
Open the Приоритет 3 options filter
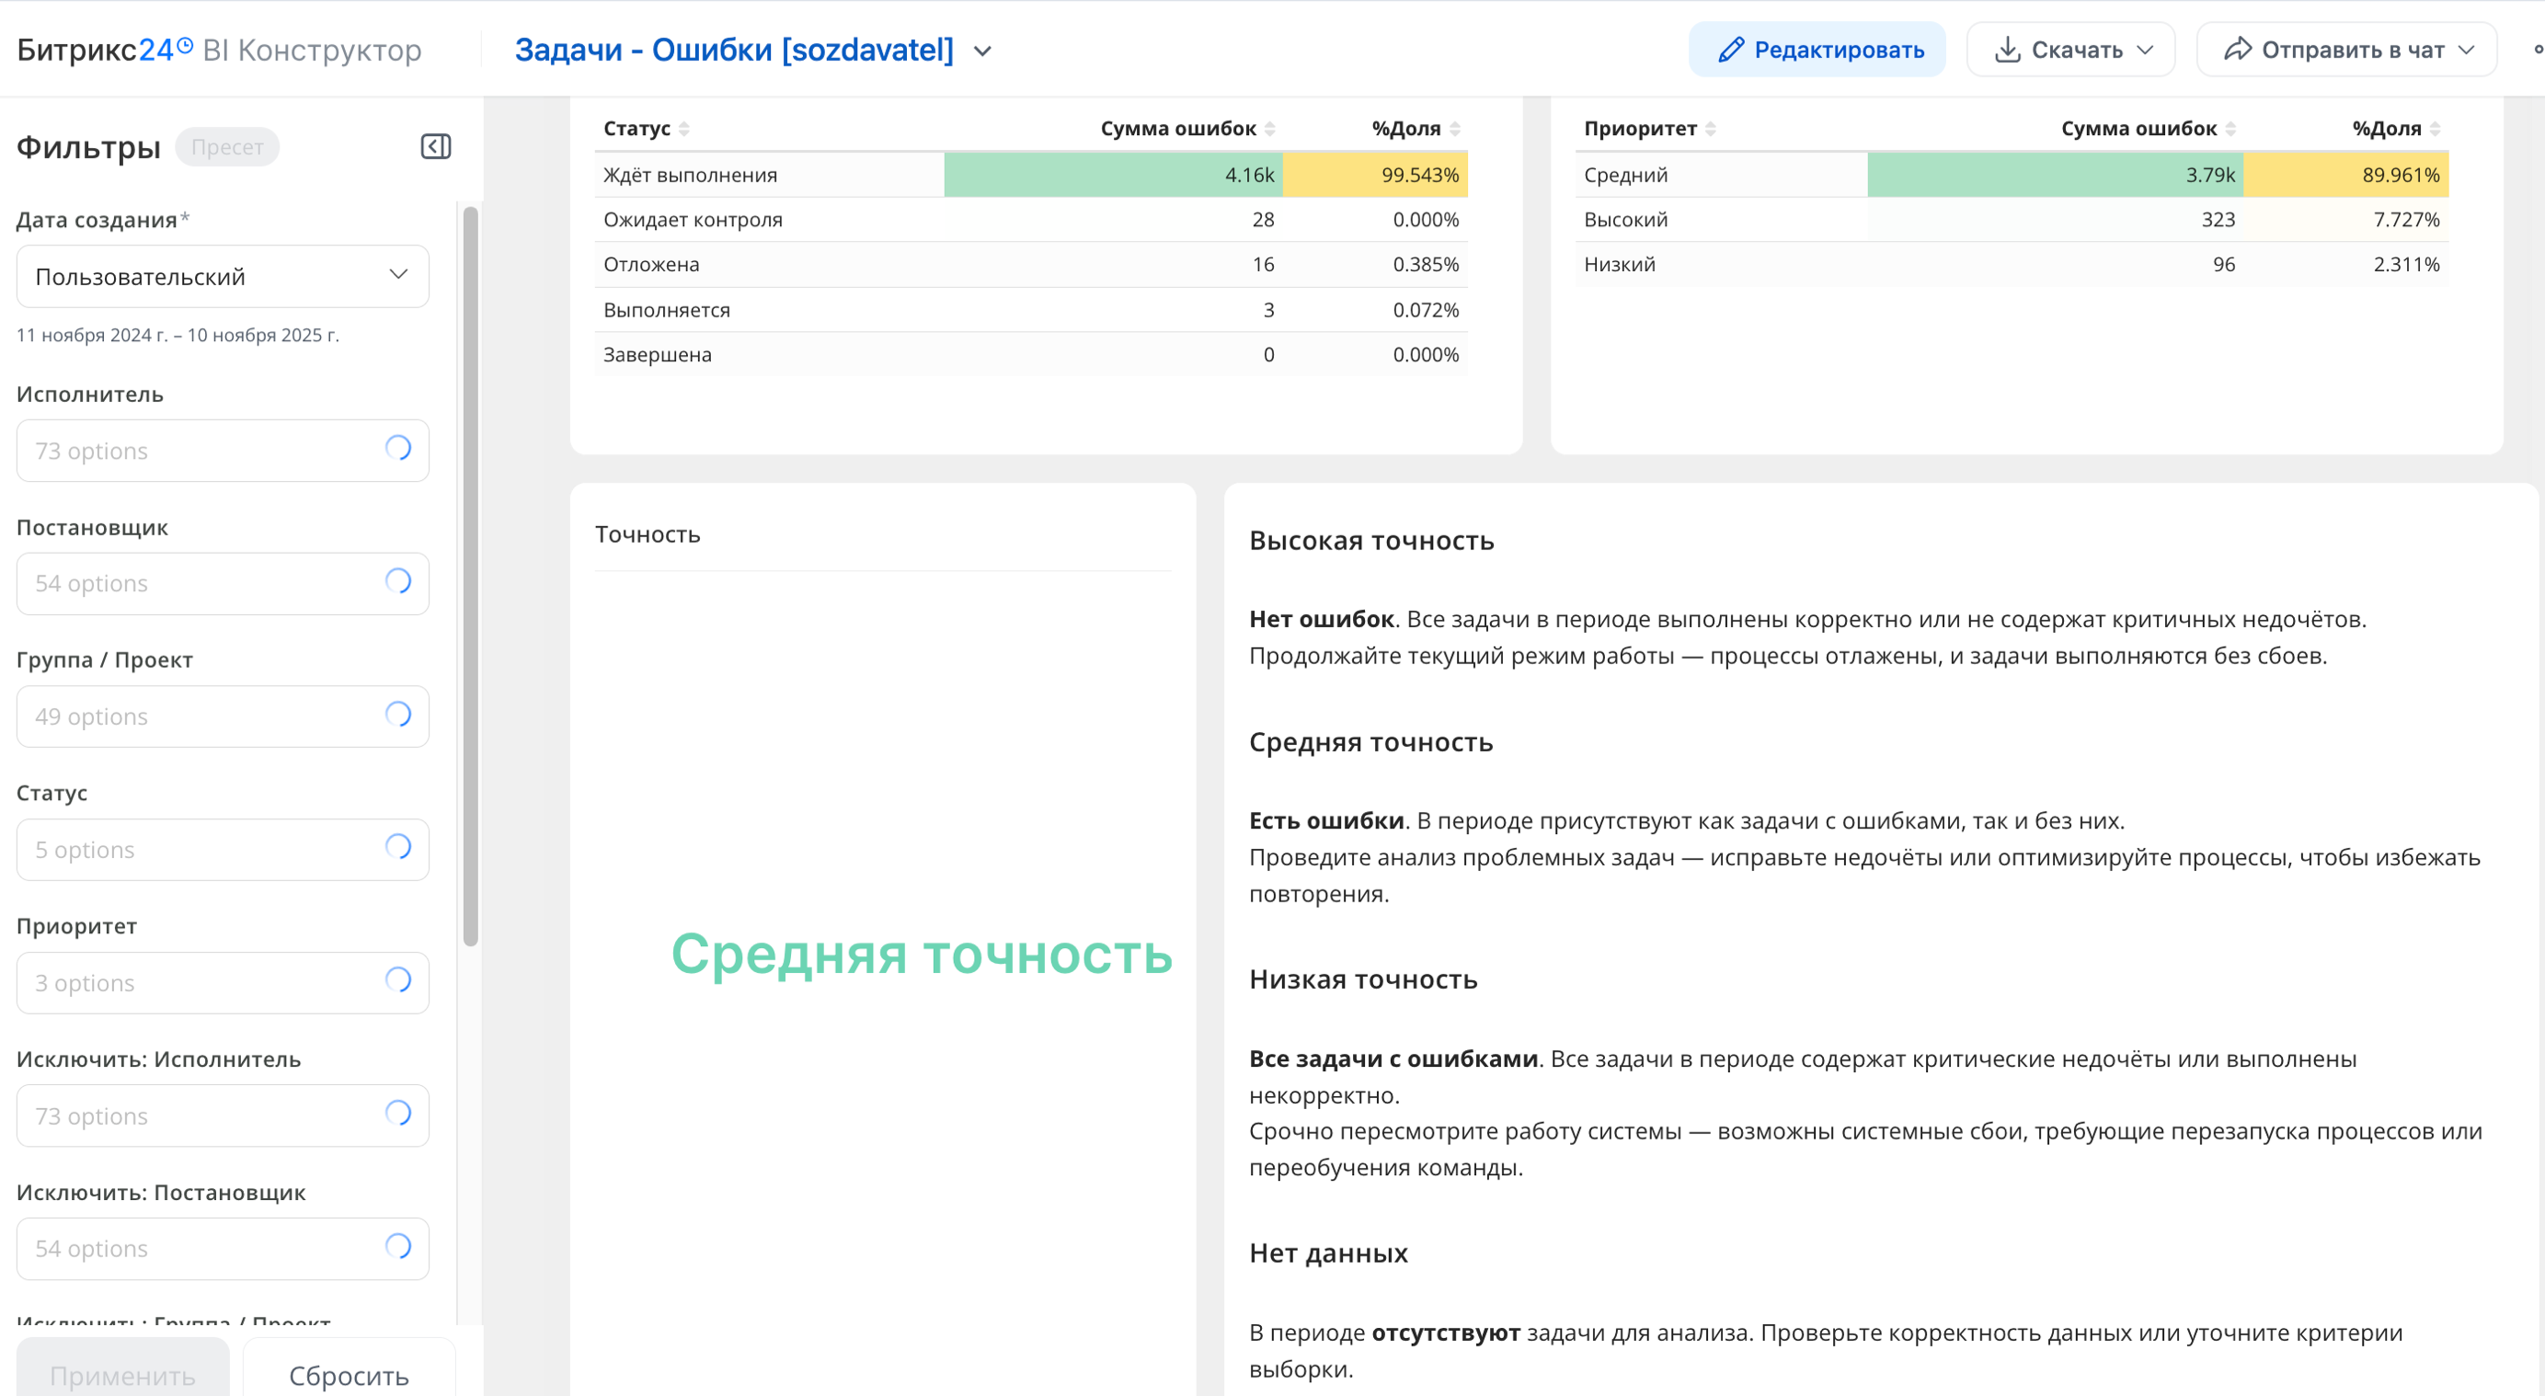[x=223, y=983]
